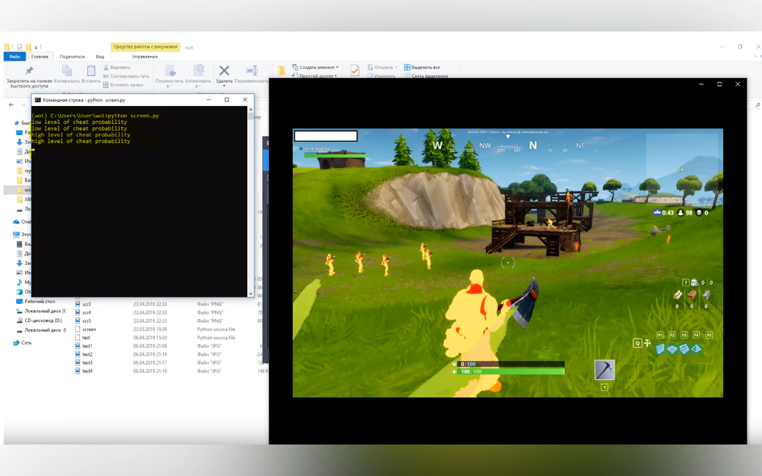Click properties checkmark icon in quick access toolbar

click(20, 47)
